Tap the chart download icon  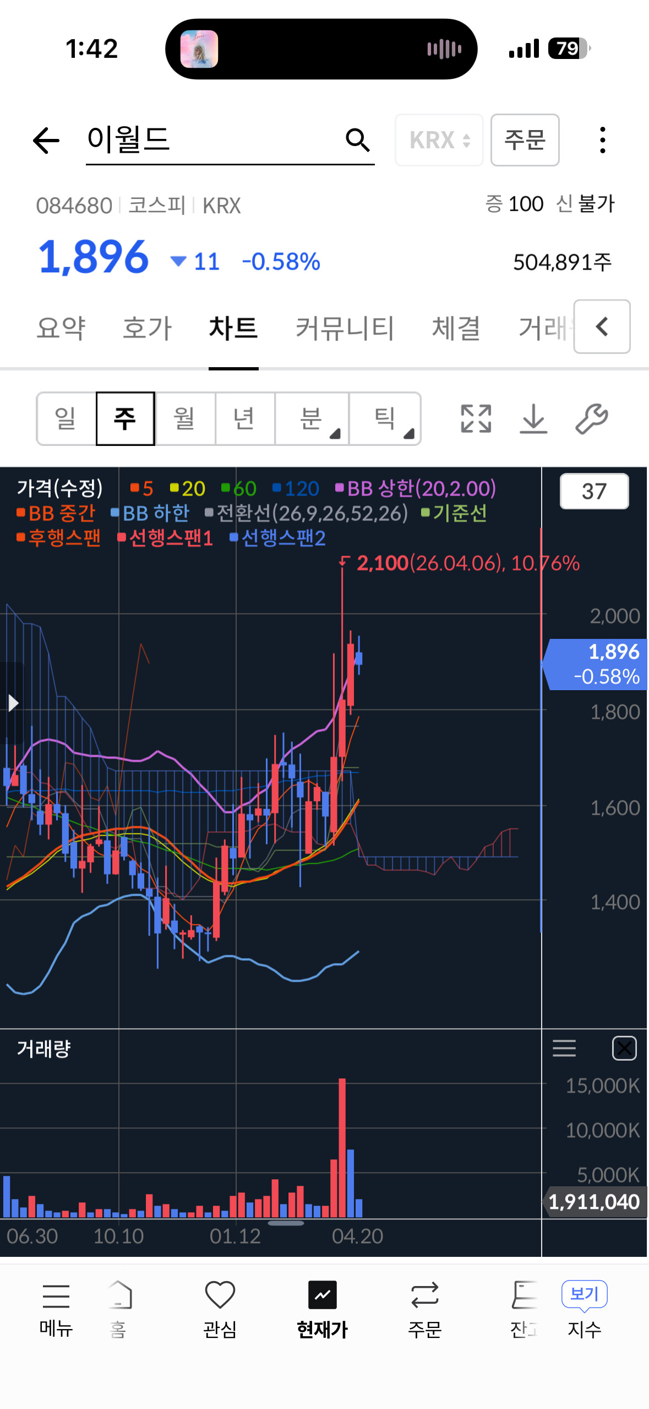tap(533, 419)
